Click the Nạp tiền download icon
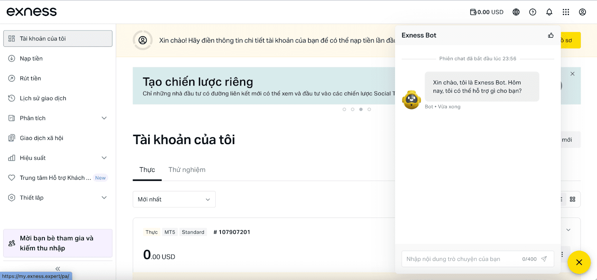This screenshot has width=597, height=280. coord(12,58)
